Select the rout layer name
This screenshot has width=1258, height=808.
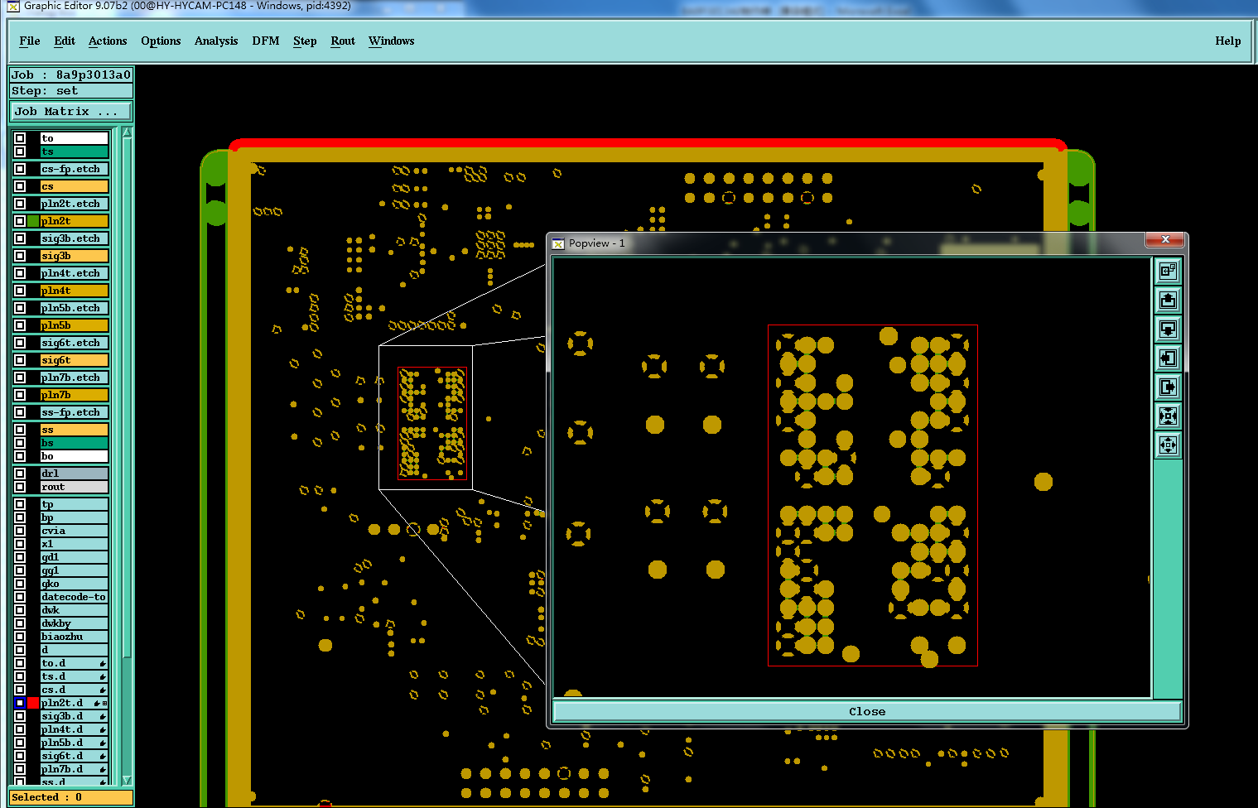[x=74, y=487]
